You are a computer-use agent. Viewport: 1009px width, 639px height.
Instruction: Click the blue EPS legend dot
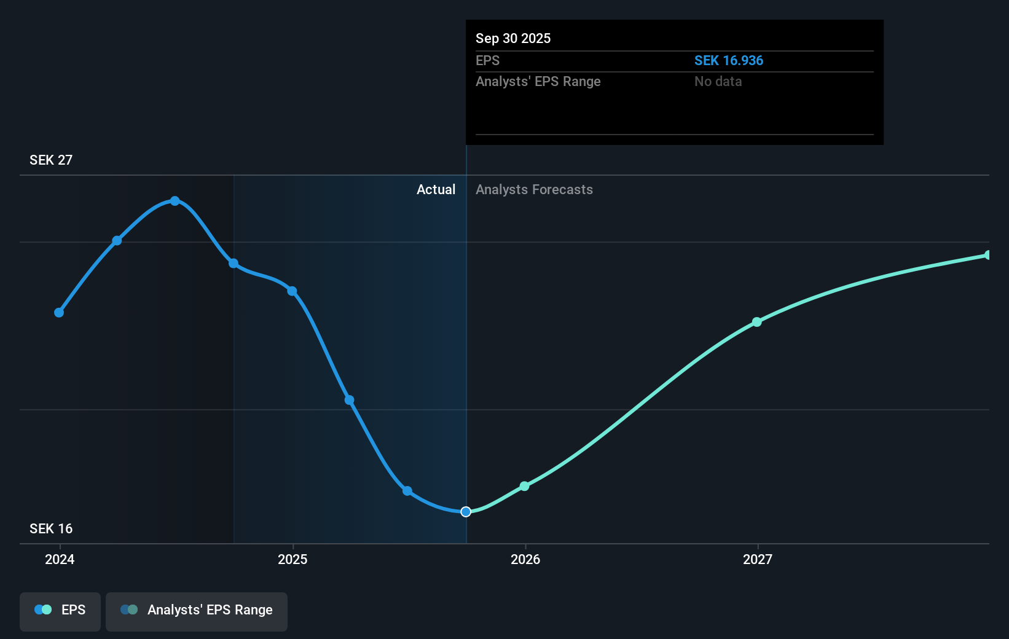click(42, 609)
